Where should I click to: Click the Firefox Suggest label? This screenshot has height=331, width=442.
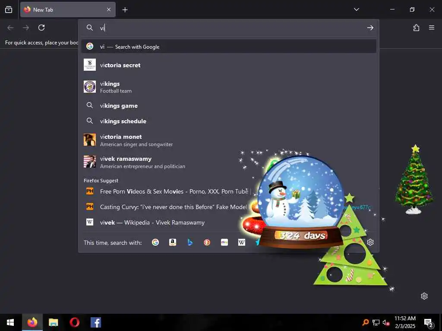point(101,181)
